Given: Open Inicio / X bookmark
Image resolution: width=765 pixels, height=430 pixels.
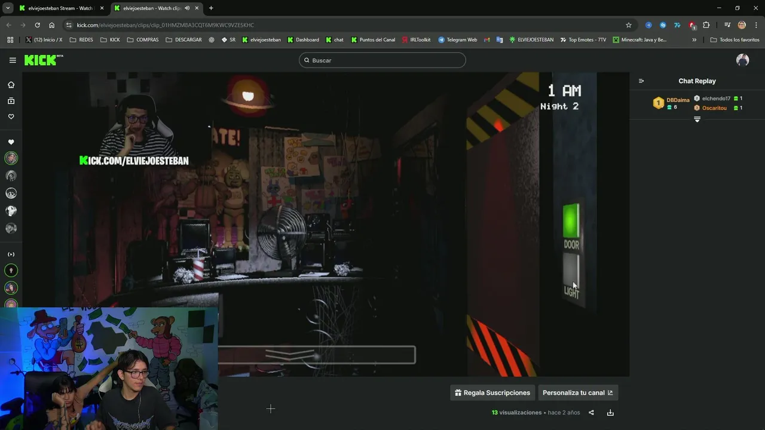Looking at the screenshot, I should [x=44, y=40].
